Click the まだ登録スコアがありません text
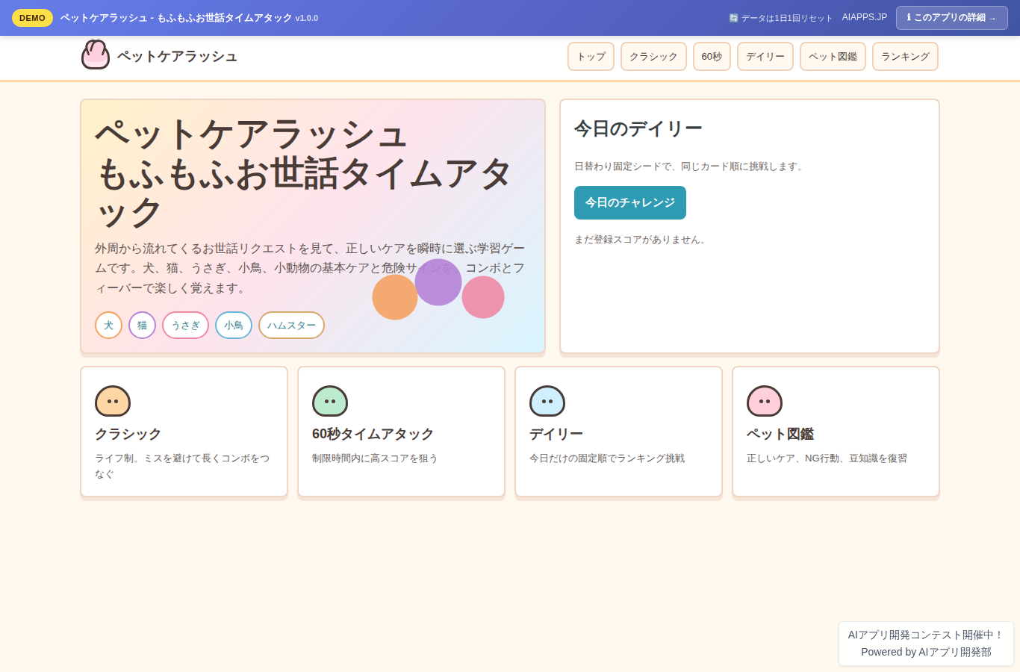The height and width of the screenshot is (672, 1020). click(x=641, y=240)
